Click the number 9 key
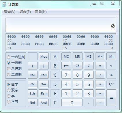 click(89, 75)
